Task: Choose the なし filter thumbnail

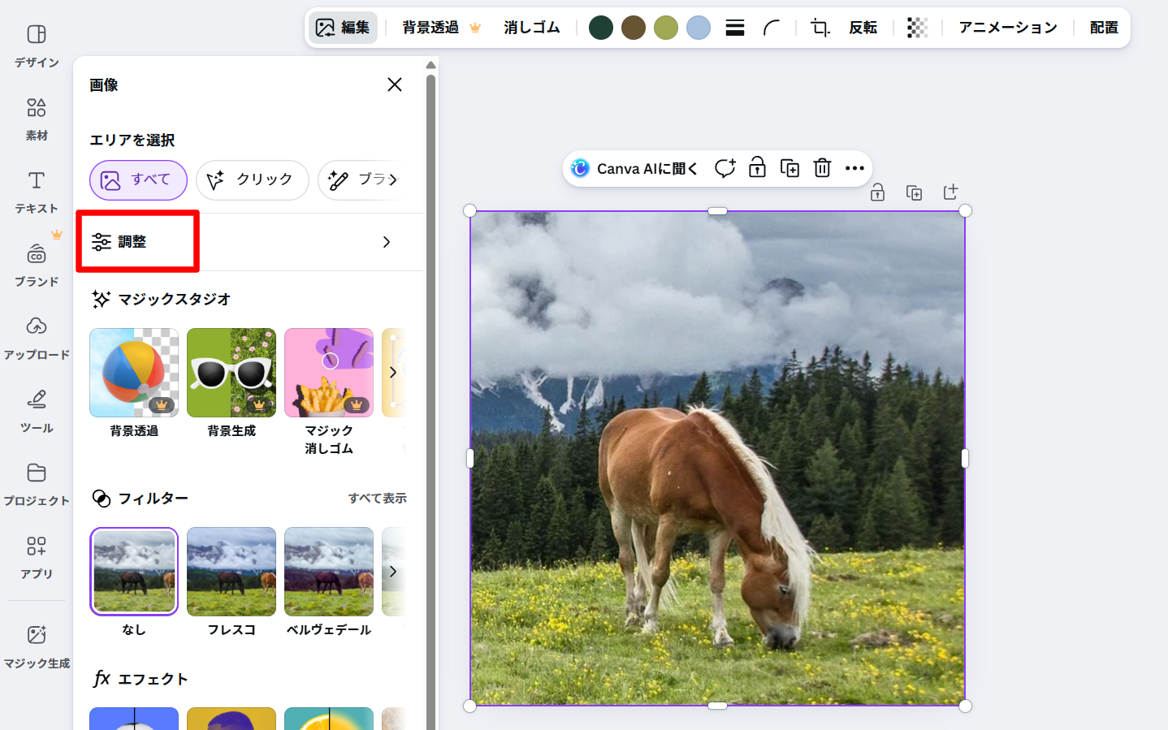Action: pyautogui.click(x=134, y=572)
